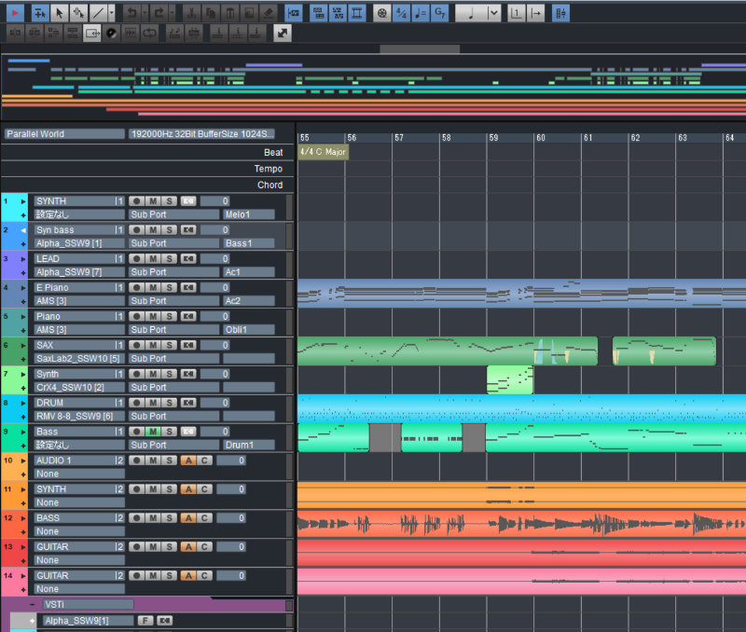Click the Chord track label
The width and height of the screenshot is (746, 632).
click(269, 185)
